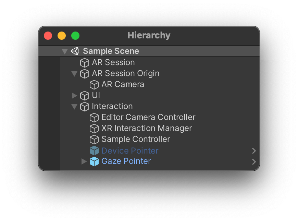Click the cube icon beside Sample Controller
The width and height of the screenshot is (298, 218).
coord(94,140)
